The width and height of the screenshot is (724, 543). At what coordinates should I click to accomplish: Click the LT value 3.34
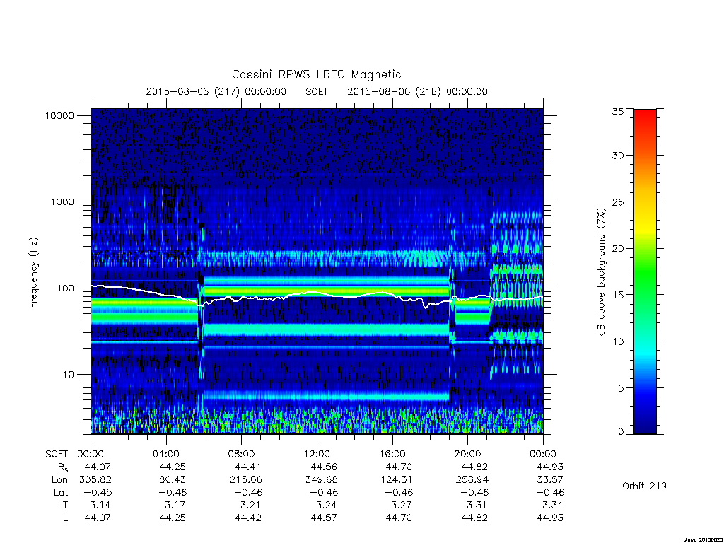(x=553, y=505)
